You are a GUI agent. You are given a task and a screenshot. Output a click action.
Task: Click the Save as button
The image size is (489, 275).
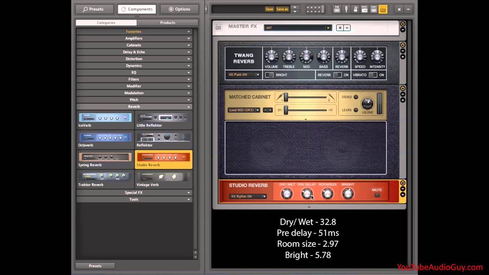pos(282,9)
